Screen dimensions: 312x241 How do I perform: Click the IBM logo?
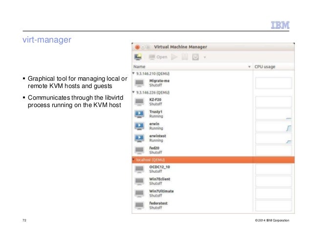280,25
